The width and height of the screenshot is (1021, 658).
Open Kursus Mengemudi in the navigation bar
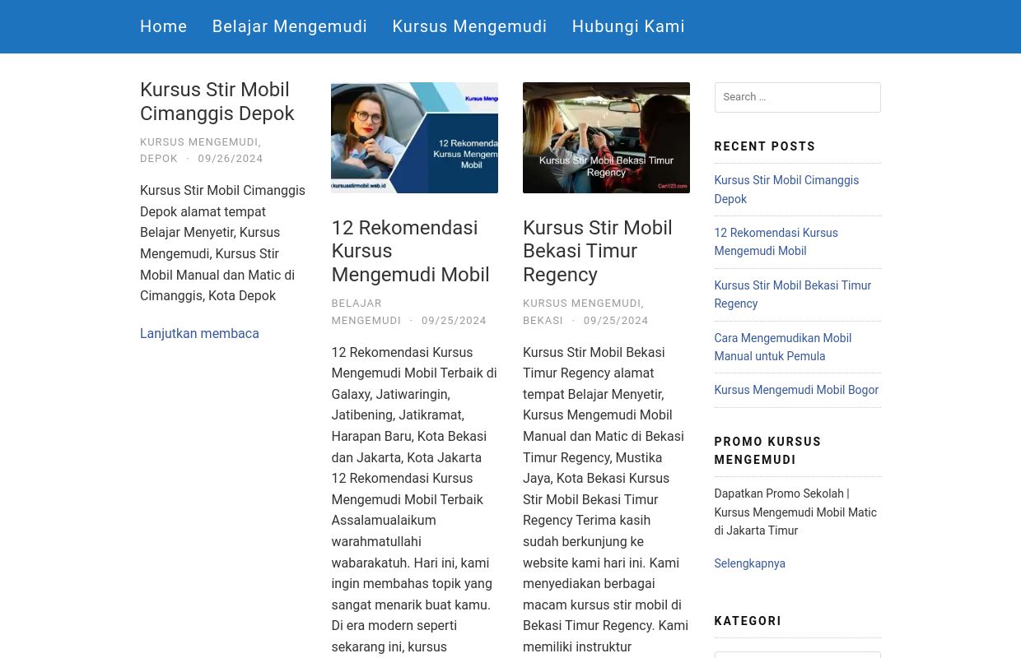(469, 26)
